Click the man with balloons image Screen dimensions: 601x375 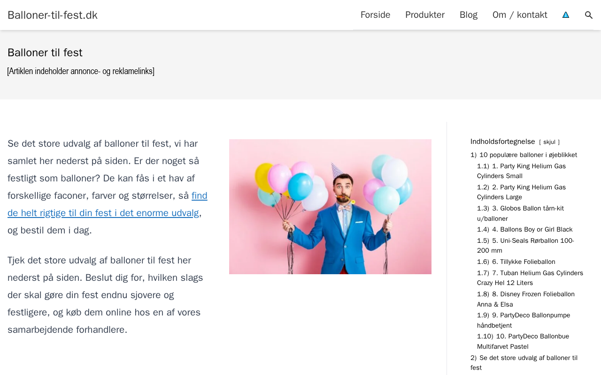click(330, 207)
